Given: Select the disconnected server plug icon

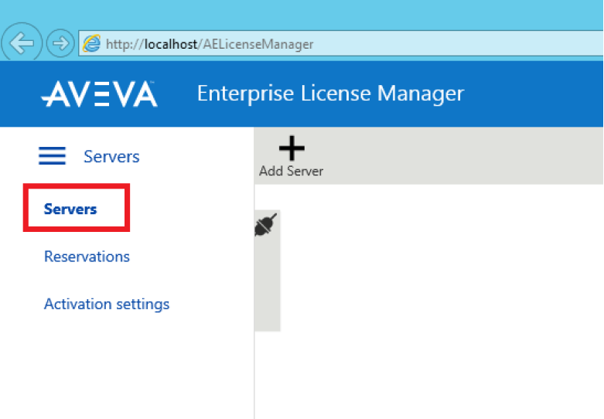Looking at the screenshot, I should [266, 224].
